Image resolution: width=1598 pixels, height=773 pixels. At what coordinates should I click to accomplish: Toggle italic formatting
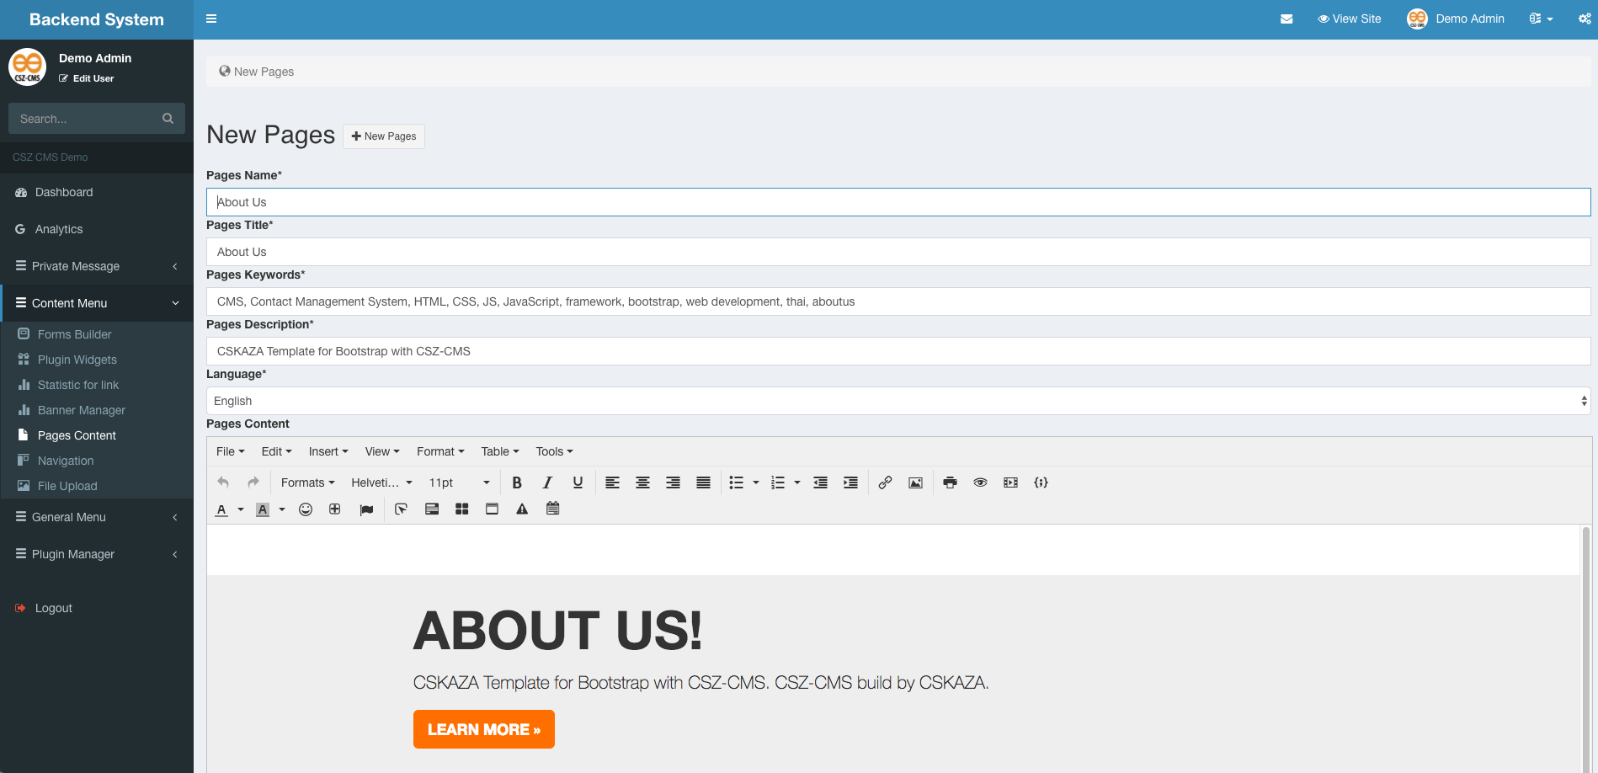click(x=547, y=482)
